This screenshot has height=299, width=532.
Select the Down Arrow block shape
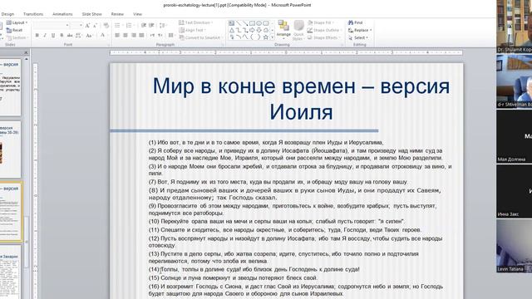259,30
